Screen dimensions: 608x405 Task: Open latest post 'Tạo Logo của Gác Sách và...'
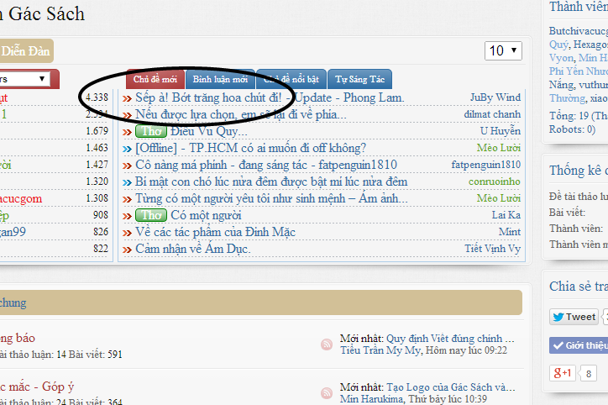pos(451,387)
